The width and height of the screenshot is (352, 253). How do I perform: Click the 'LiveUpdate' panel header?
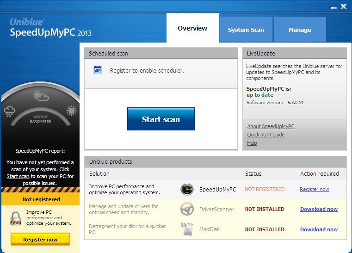pos(295,53)
